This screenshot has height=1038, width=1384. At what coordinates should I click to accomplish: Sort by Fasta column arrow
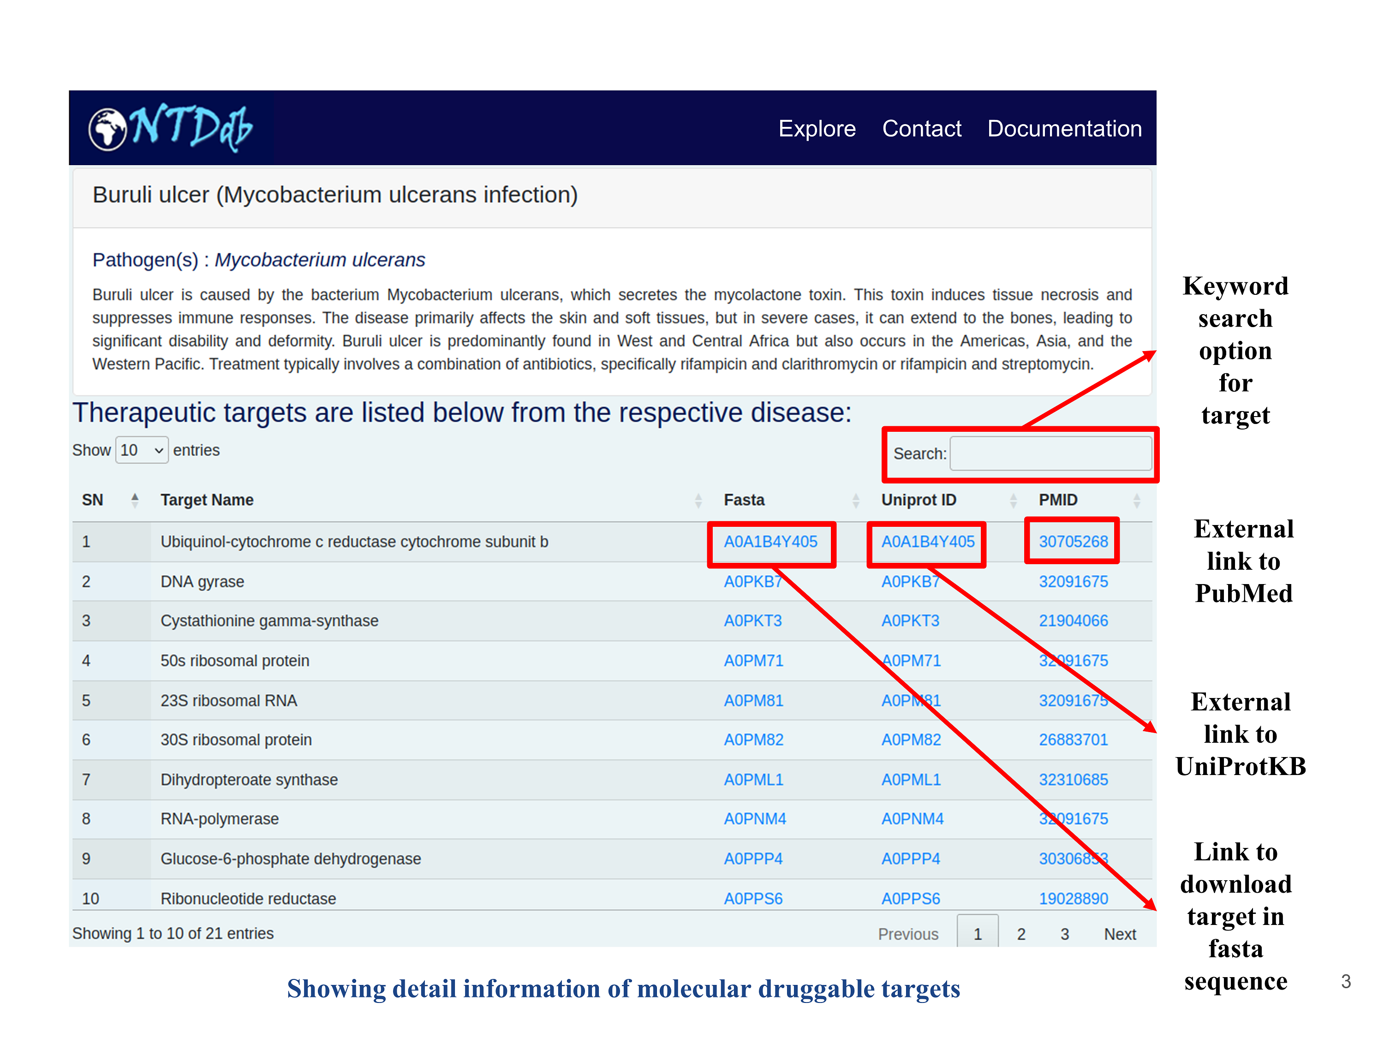(855, 500)
